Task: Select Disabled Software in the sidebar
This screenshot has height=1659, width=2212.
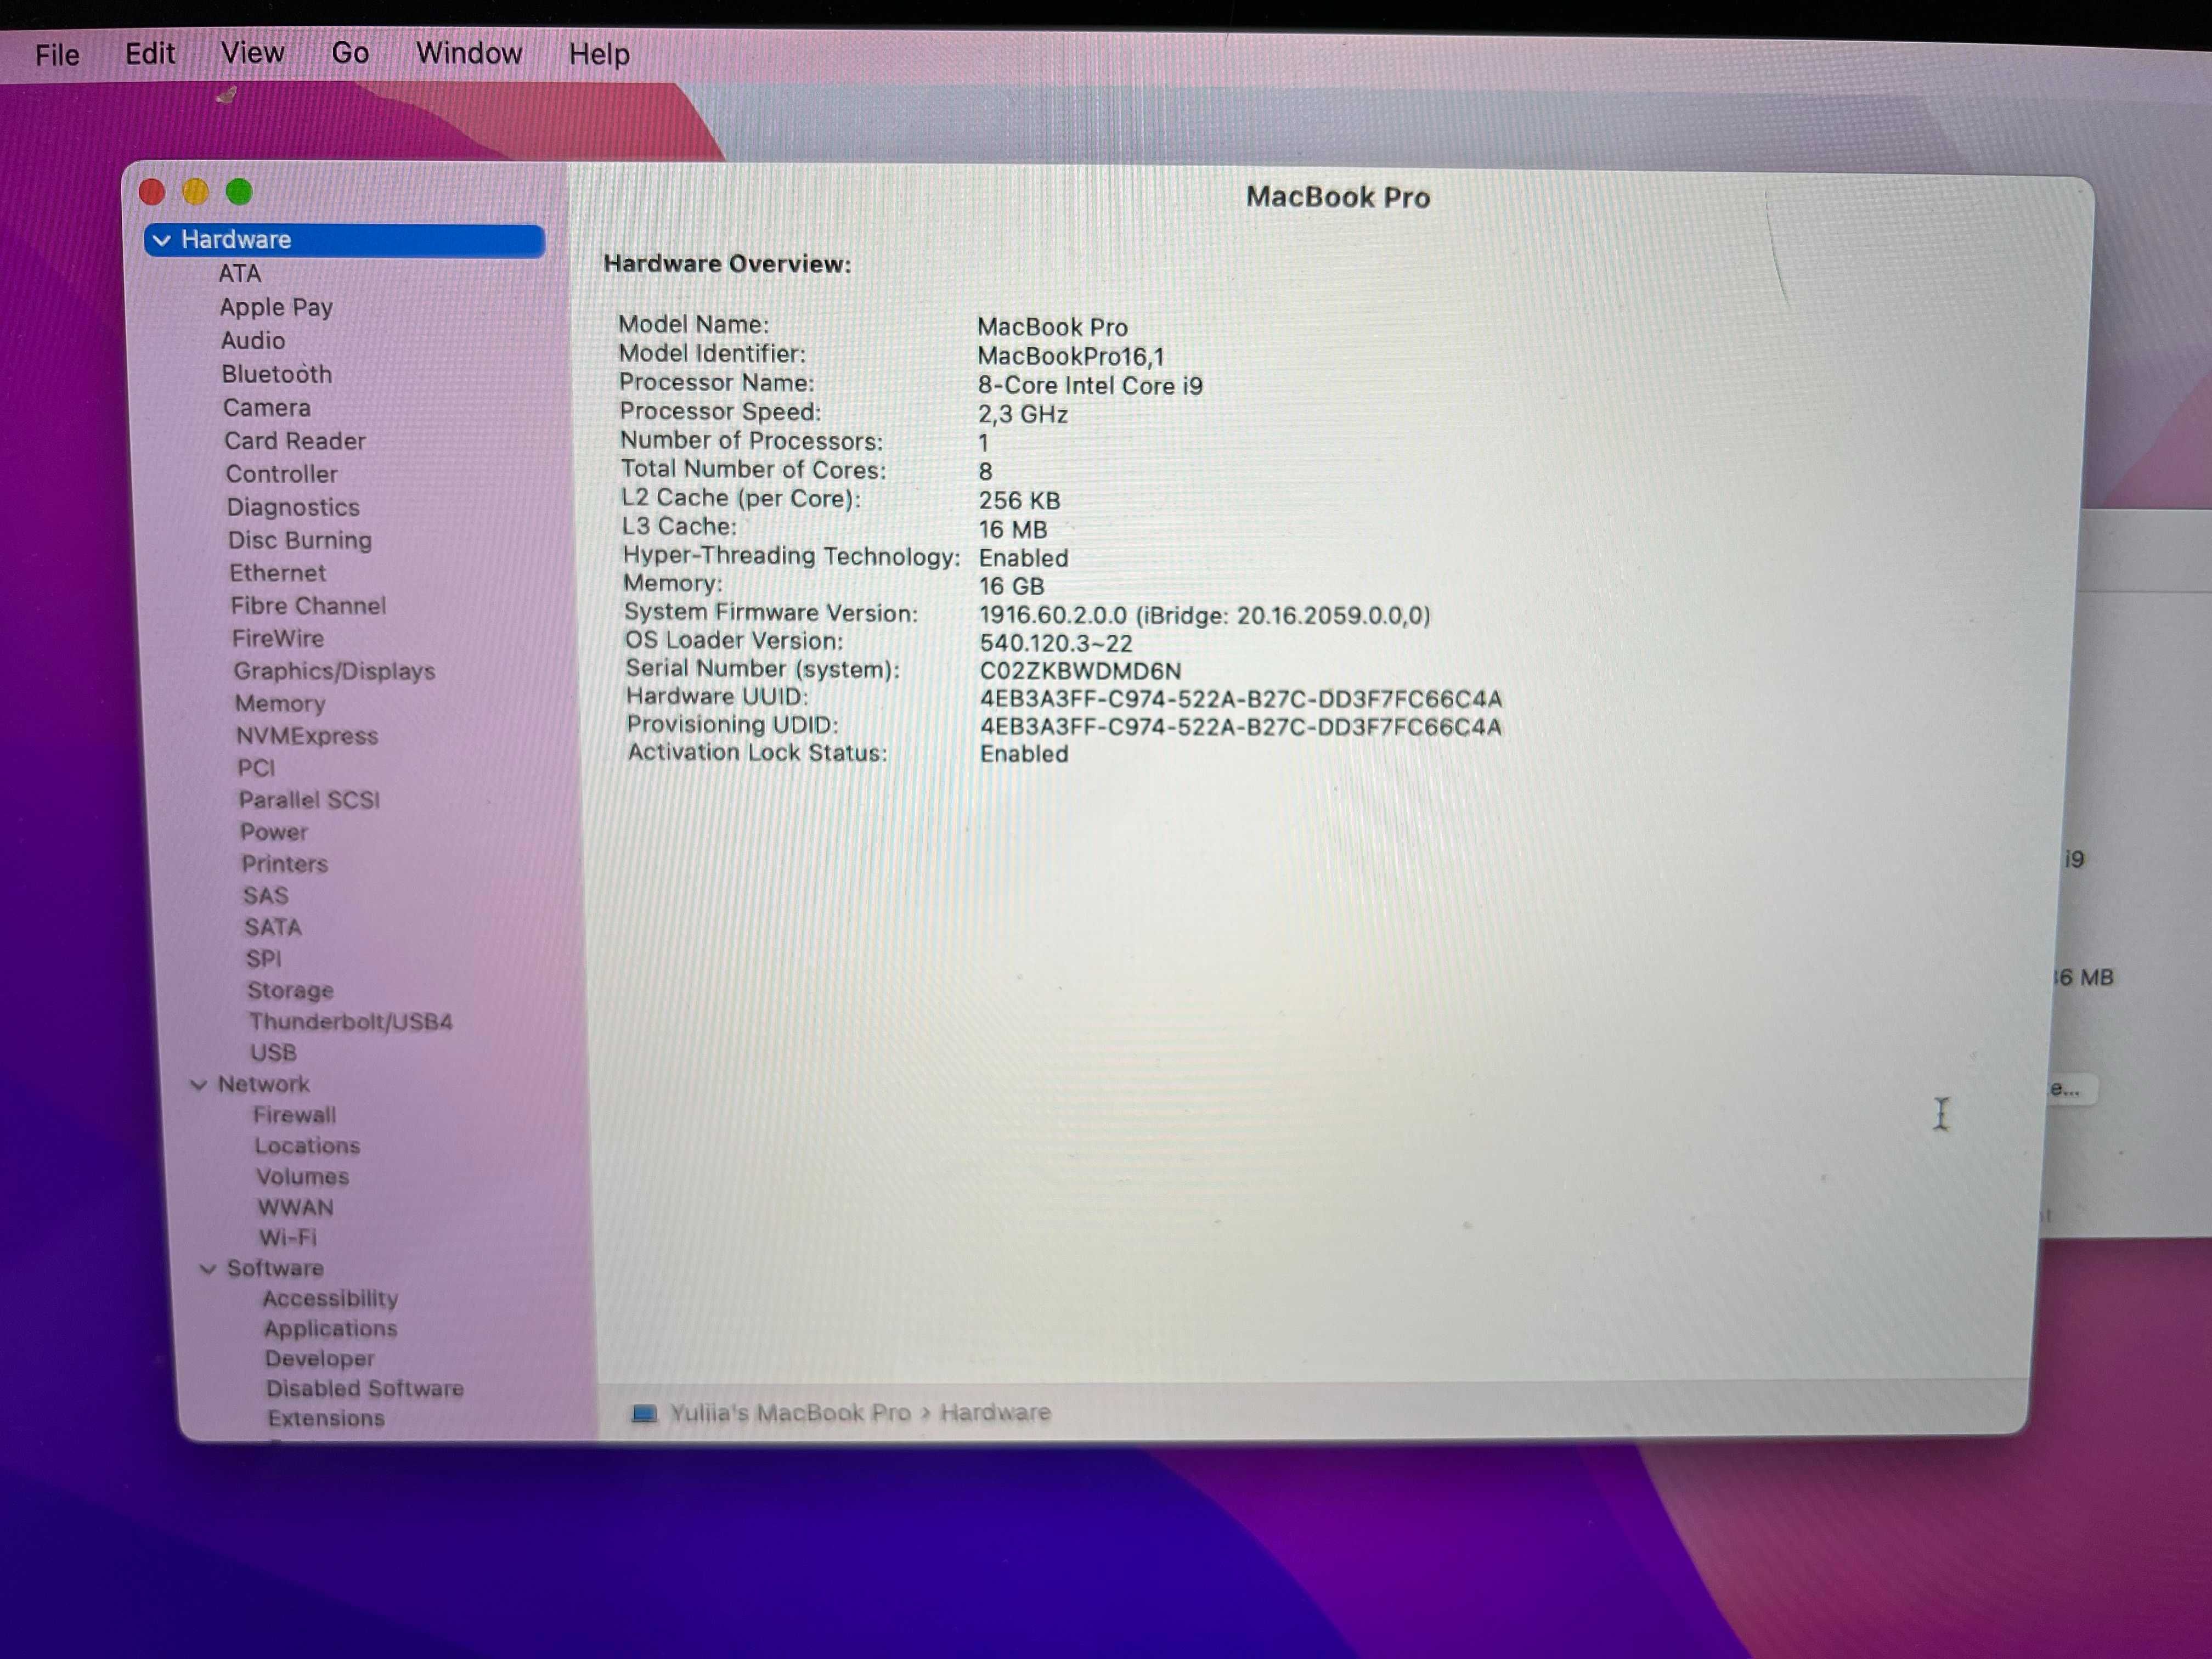Action: [x=364, y=1388]
